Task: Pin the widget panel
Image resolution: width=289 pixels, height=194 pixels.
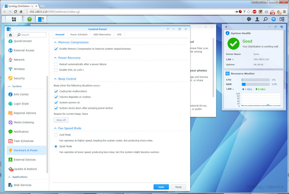Action: click(275, 27)
